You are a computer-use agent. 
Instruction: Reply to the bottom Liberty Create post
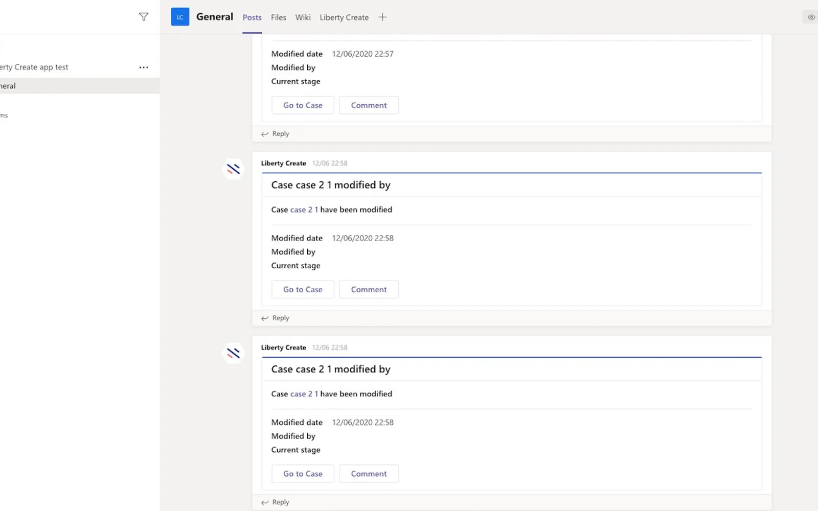[x=276, y=502]
